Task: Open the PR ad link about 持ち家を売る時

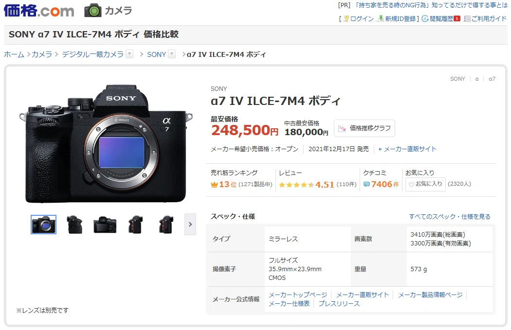Action: tap(430, 5)
